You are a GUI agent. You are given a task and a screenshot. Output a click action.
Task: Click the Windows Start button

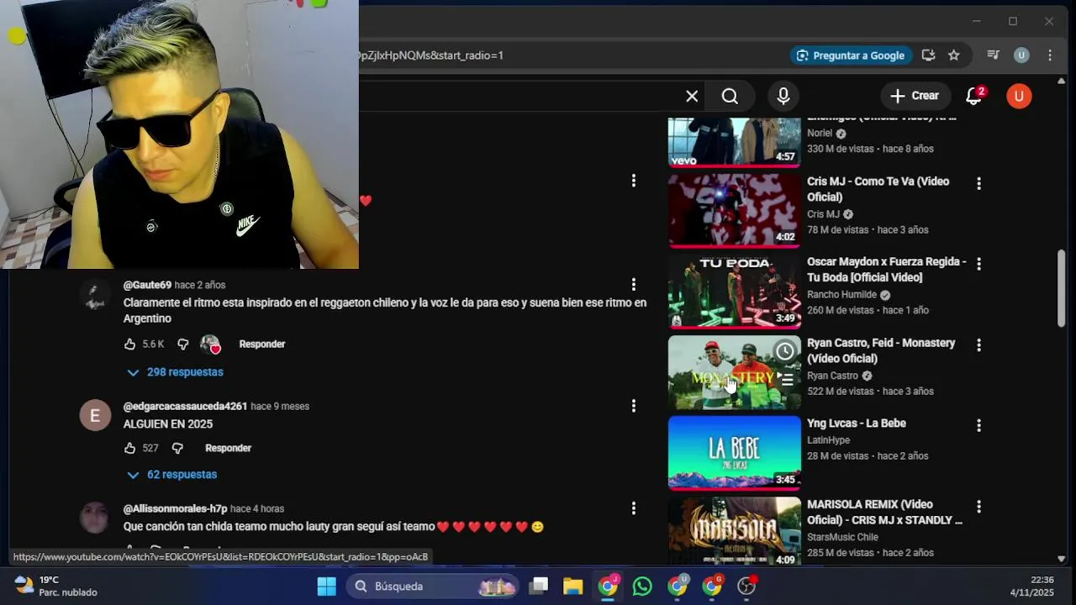click(x=326, y=587)
